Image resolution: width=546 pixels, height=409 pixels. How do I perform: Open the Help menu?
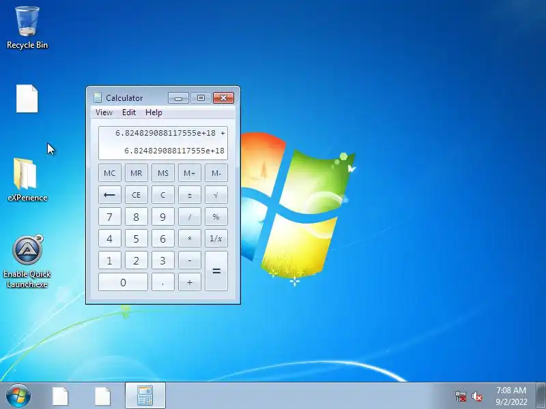pyautogui.click(x=154, y=112)
